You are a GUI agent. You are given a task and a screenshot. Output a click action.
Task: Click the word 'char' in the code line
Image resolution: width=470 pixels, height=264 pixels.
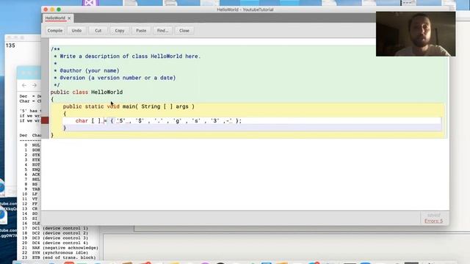pyautogui.click(x=82, y=120)
